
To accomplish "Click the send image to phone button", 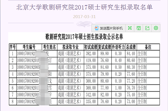I will click(x=109, y=28).
